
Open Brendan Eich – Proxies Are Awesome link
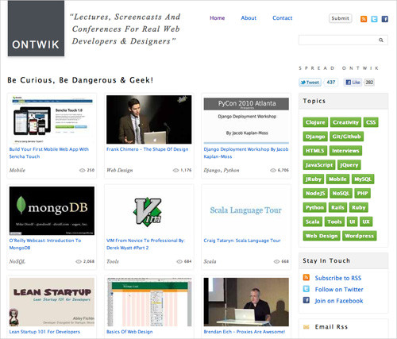245,332
